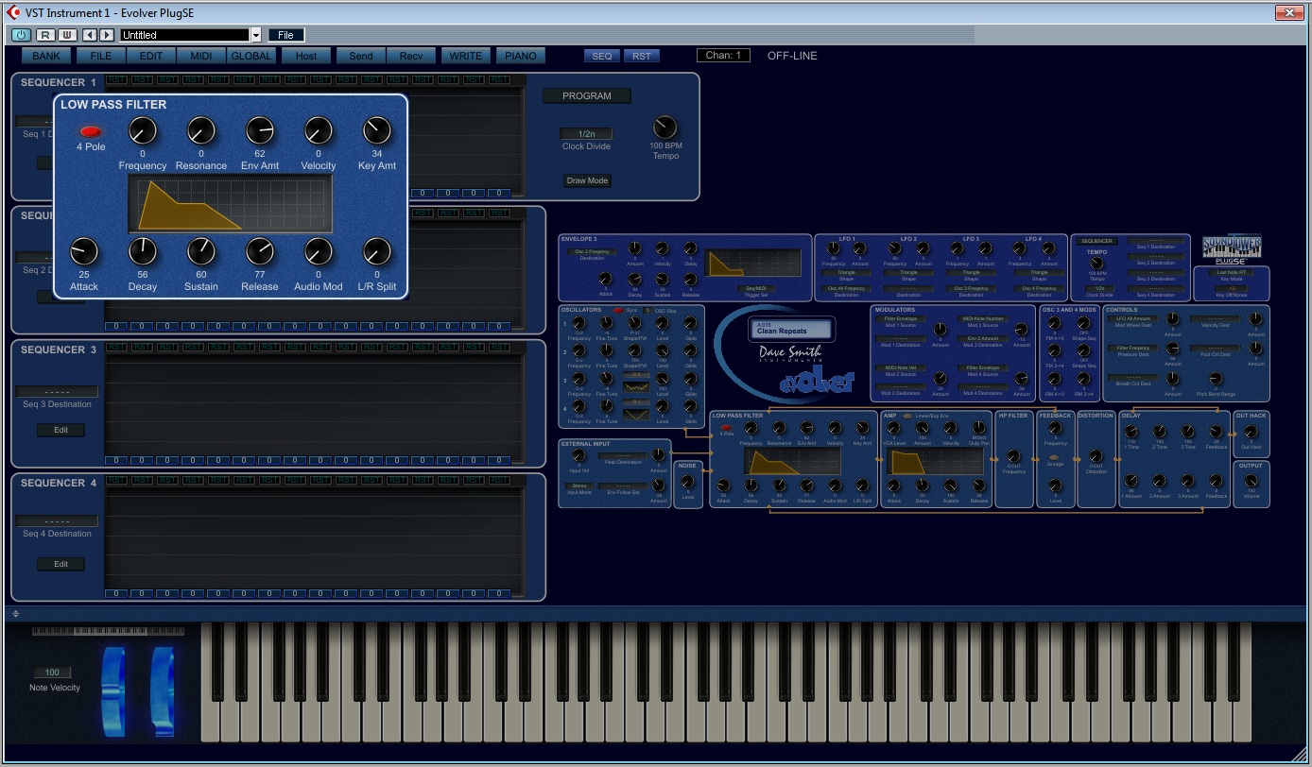Open the Seq 4 Destination selector
The image size is (1312, 767).
pyautogui.click(x=57, y=520)
